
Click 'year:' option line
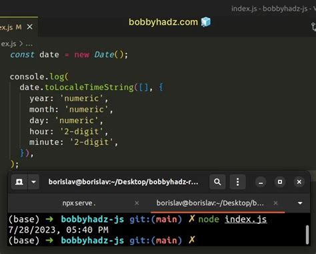[69, 98]
